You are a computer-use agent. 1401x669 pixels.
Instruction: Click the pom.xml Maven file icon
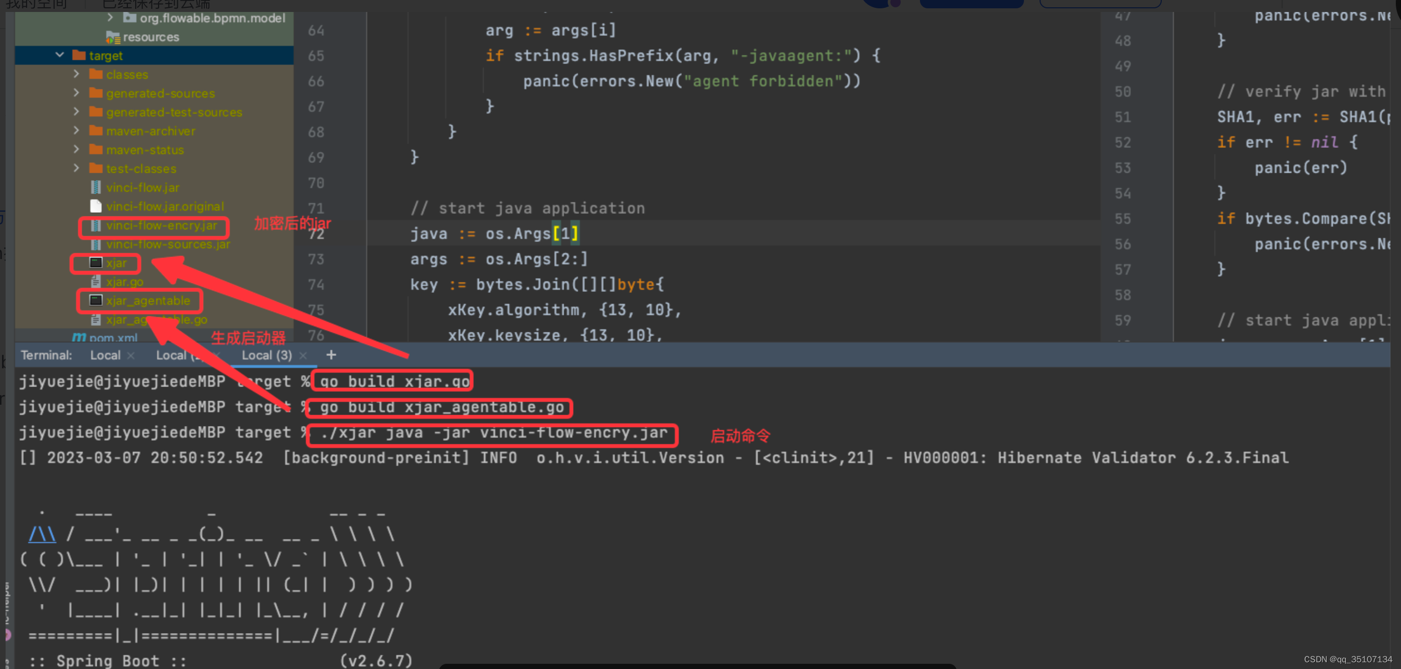click(79, 337)
